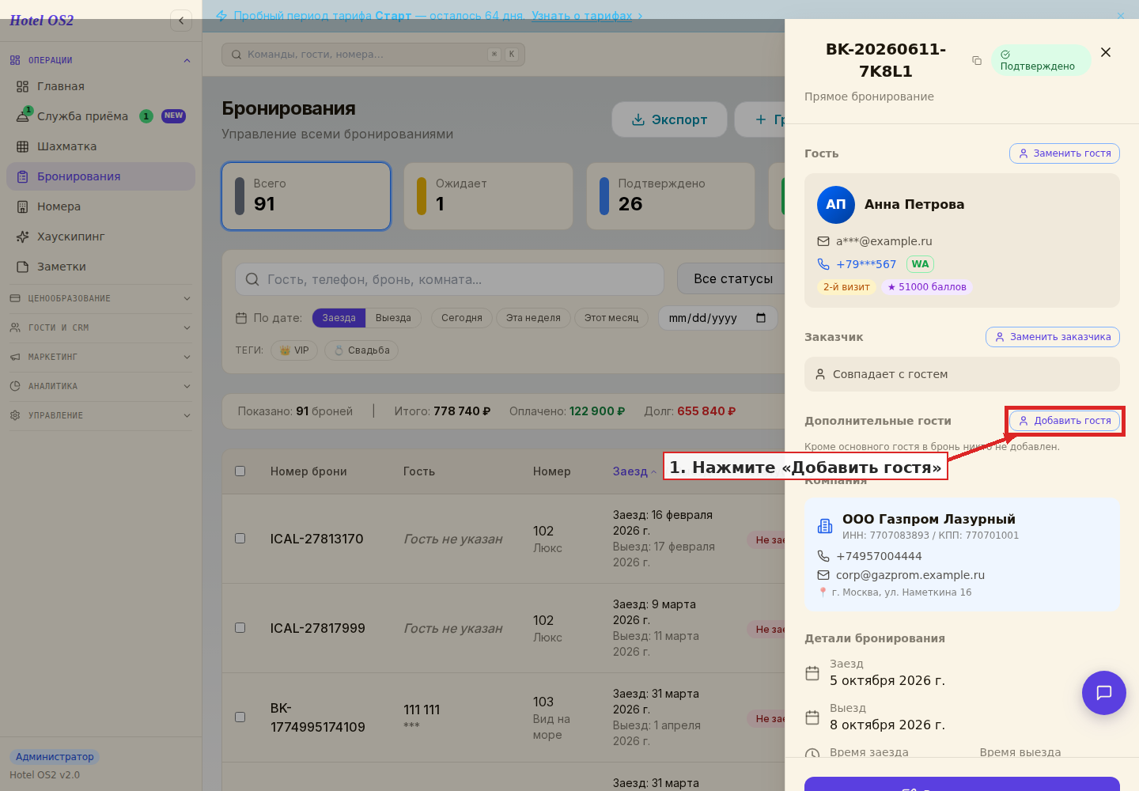
Task: Collapse the sidebar with the arrow button
Action: coord(181,21)
